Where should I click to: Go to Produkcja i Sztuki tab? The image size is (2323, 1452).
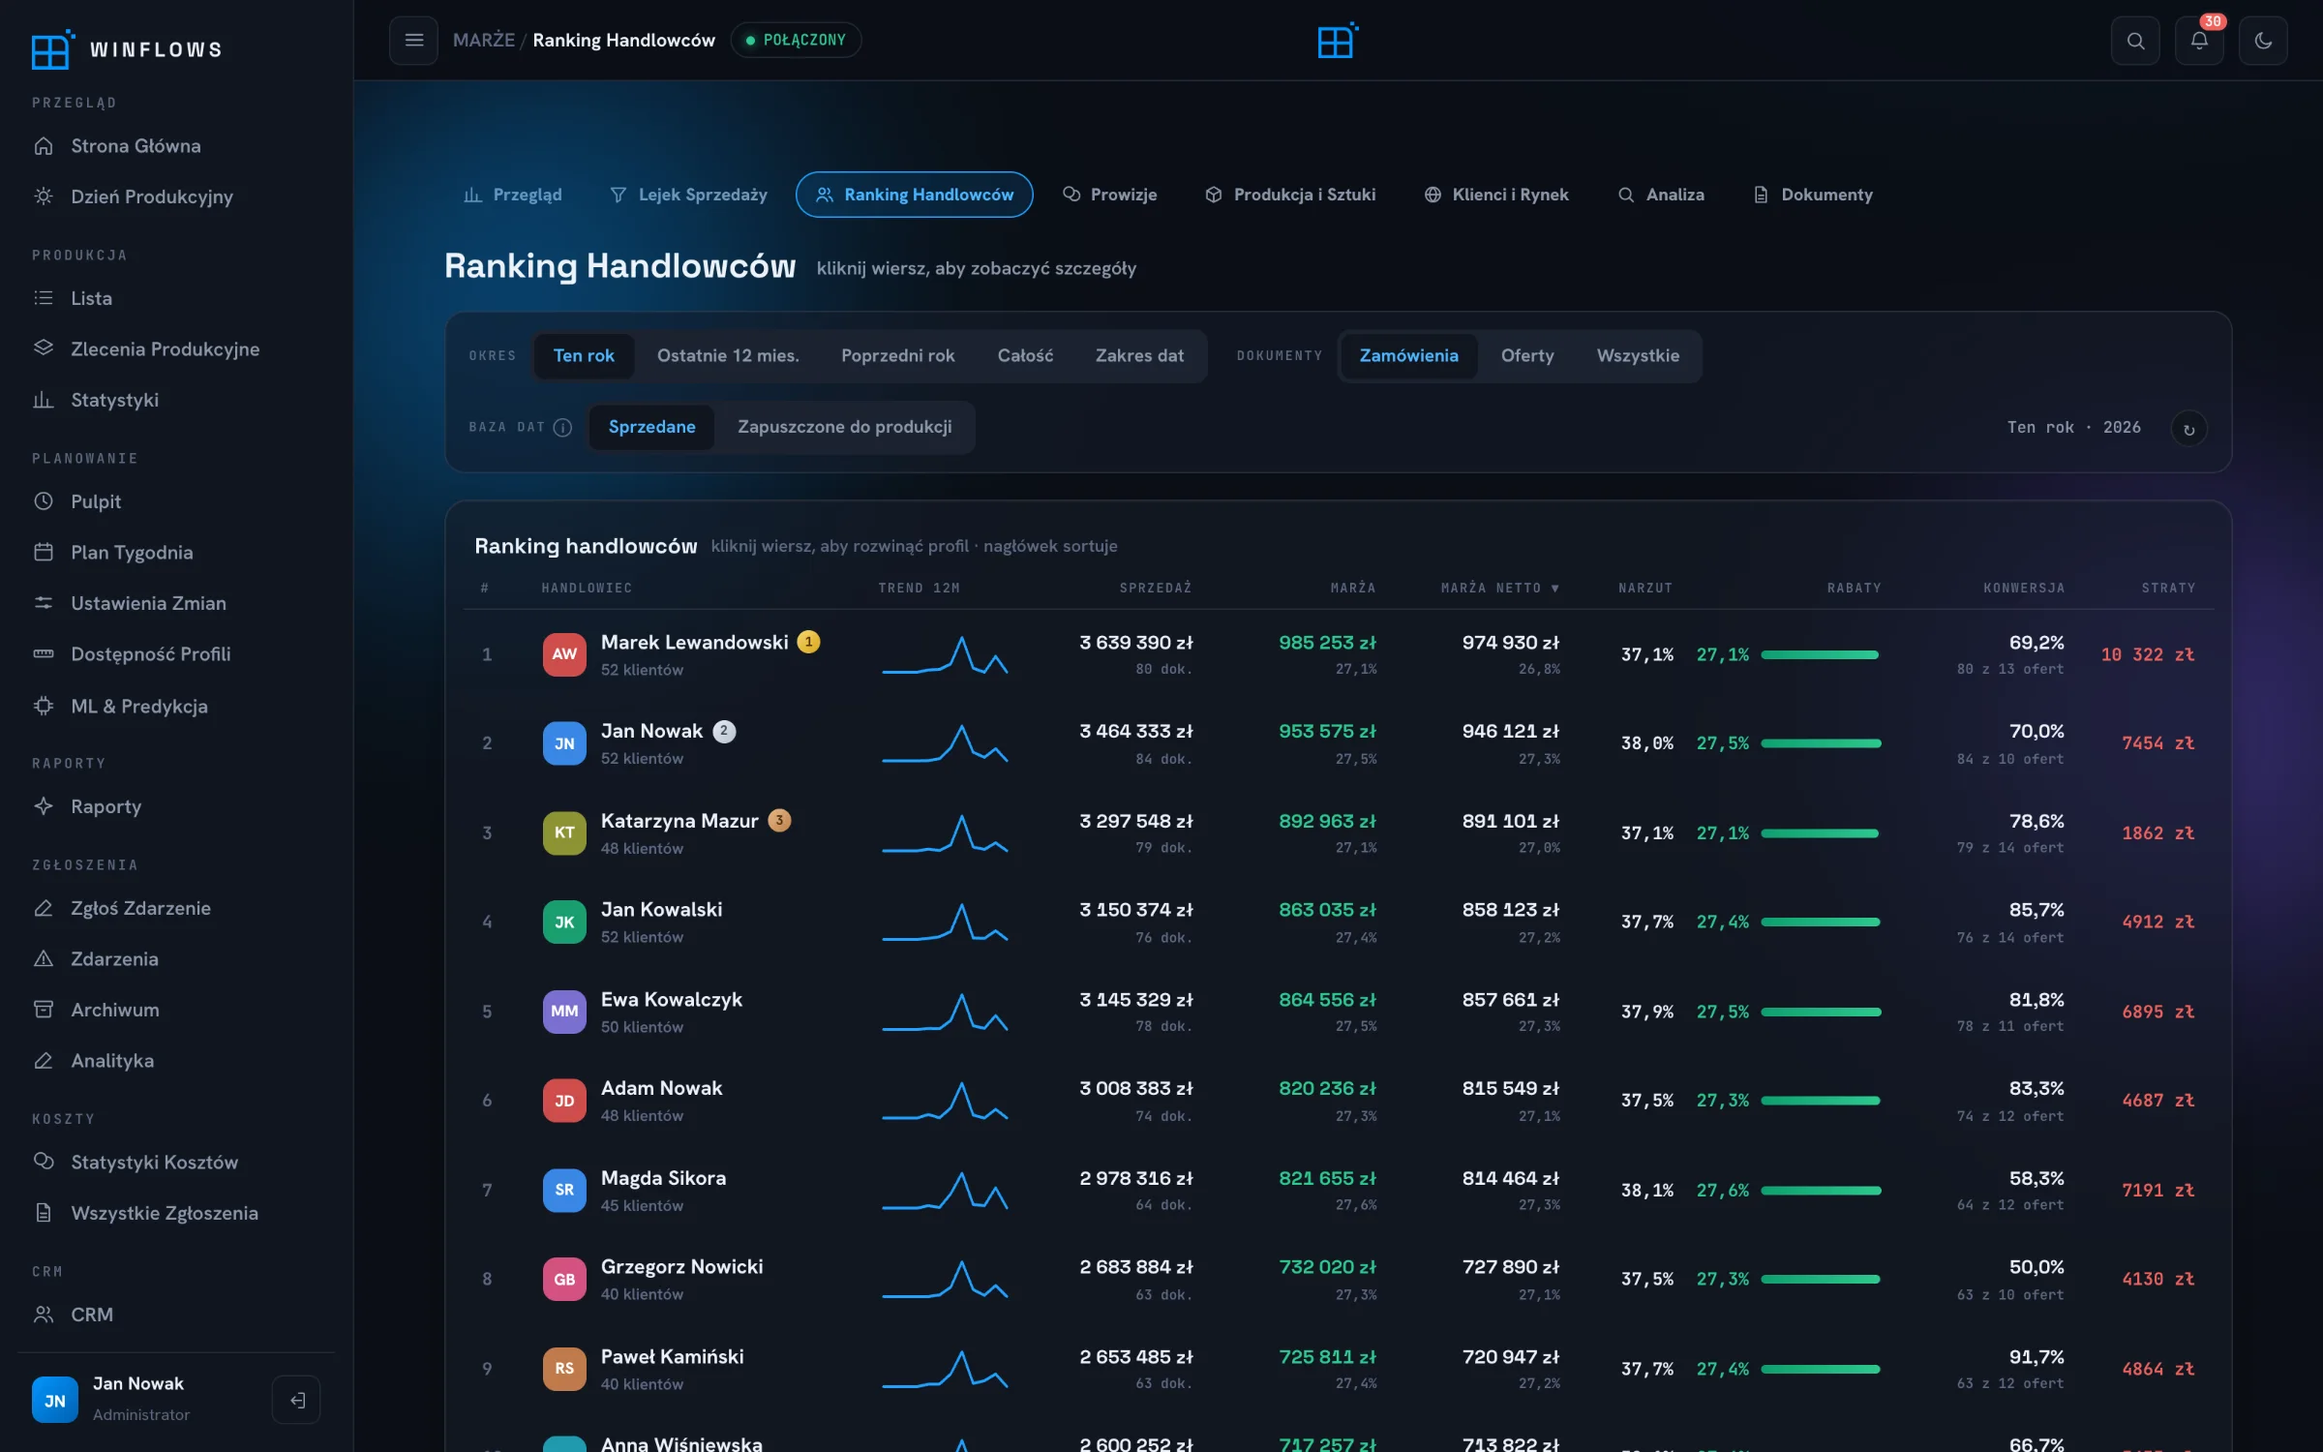pyautogui.click(x=1290, y=195)
